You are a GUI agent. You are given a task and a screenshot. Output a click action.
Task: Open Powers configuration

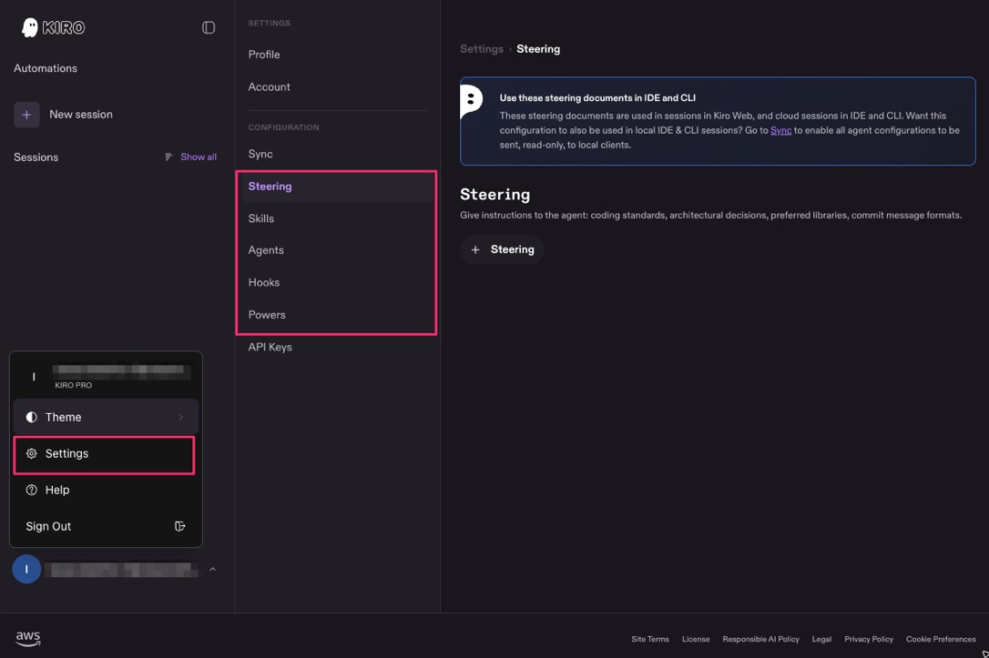pyautogui.click(x=267, y=315)
